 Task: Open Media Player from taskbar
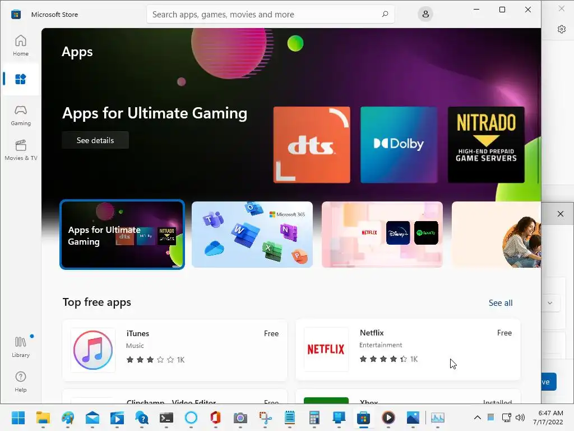click(x=388, y=418)
